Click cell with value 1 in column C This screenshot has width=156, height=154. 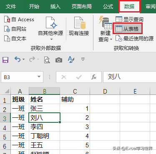click(75, 109)
